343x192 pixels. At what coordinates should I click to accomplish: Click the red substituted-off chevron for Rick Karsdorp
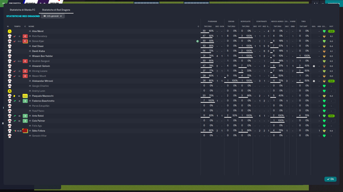tap(25, 36)
